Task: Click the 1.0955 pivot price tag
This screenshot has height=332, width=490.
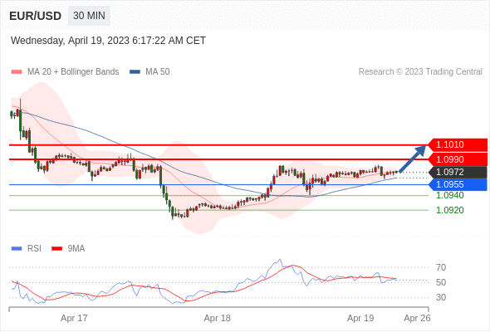Action: [x=458, y=184]
